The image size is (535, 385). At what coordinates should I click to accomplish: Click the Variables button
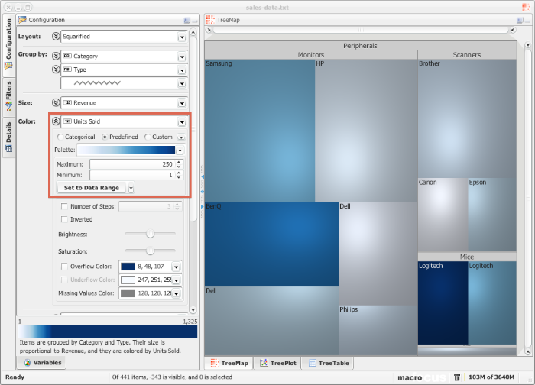43,363
